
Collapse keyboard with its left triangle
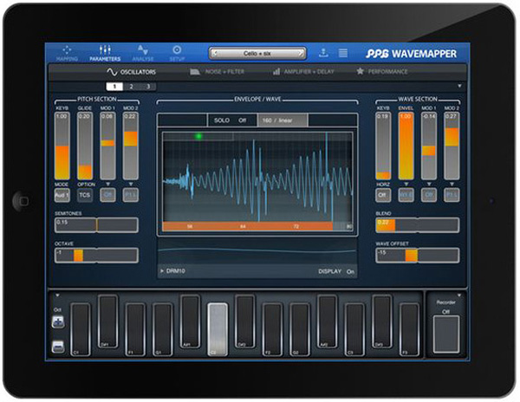(x=57, y=295)
